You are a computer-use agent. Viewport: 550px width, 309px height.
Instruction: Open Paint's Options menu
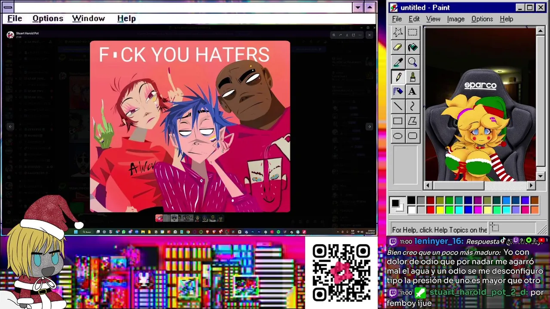pyautogui.click(x=482, y=19)
